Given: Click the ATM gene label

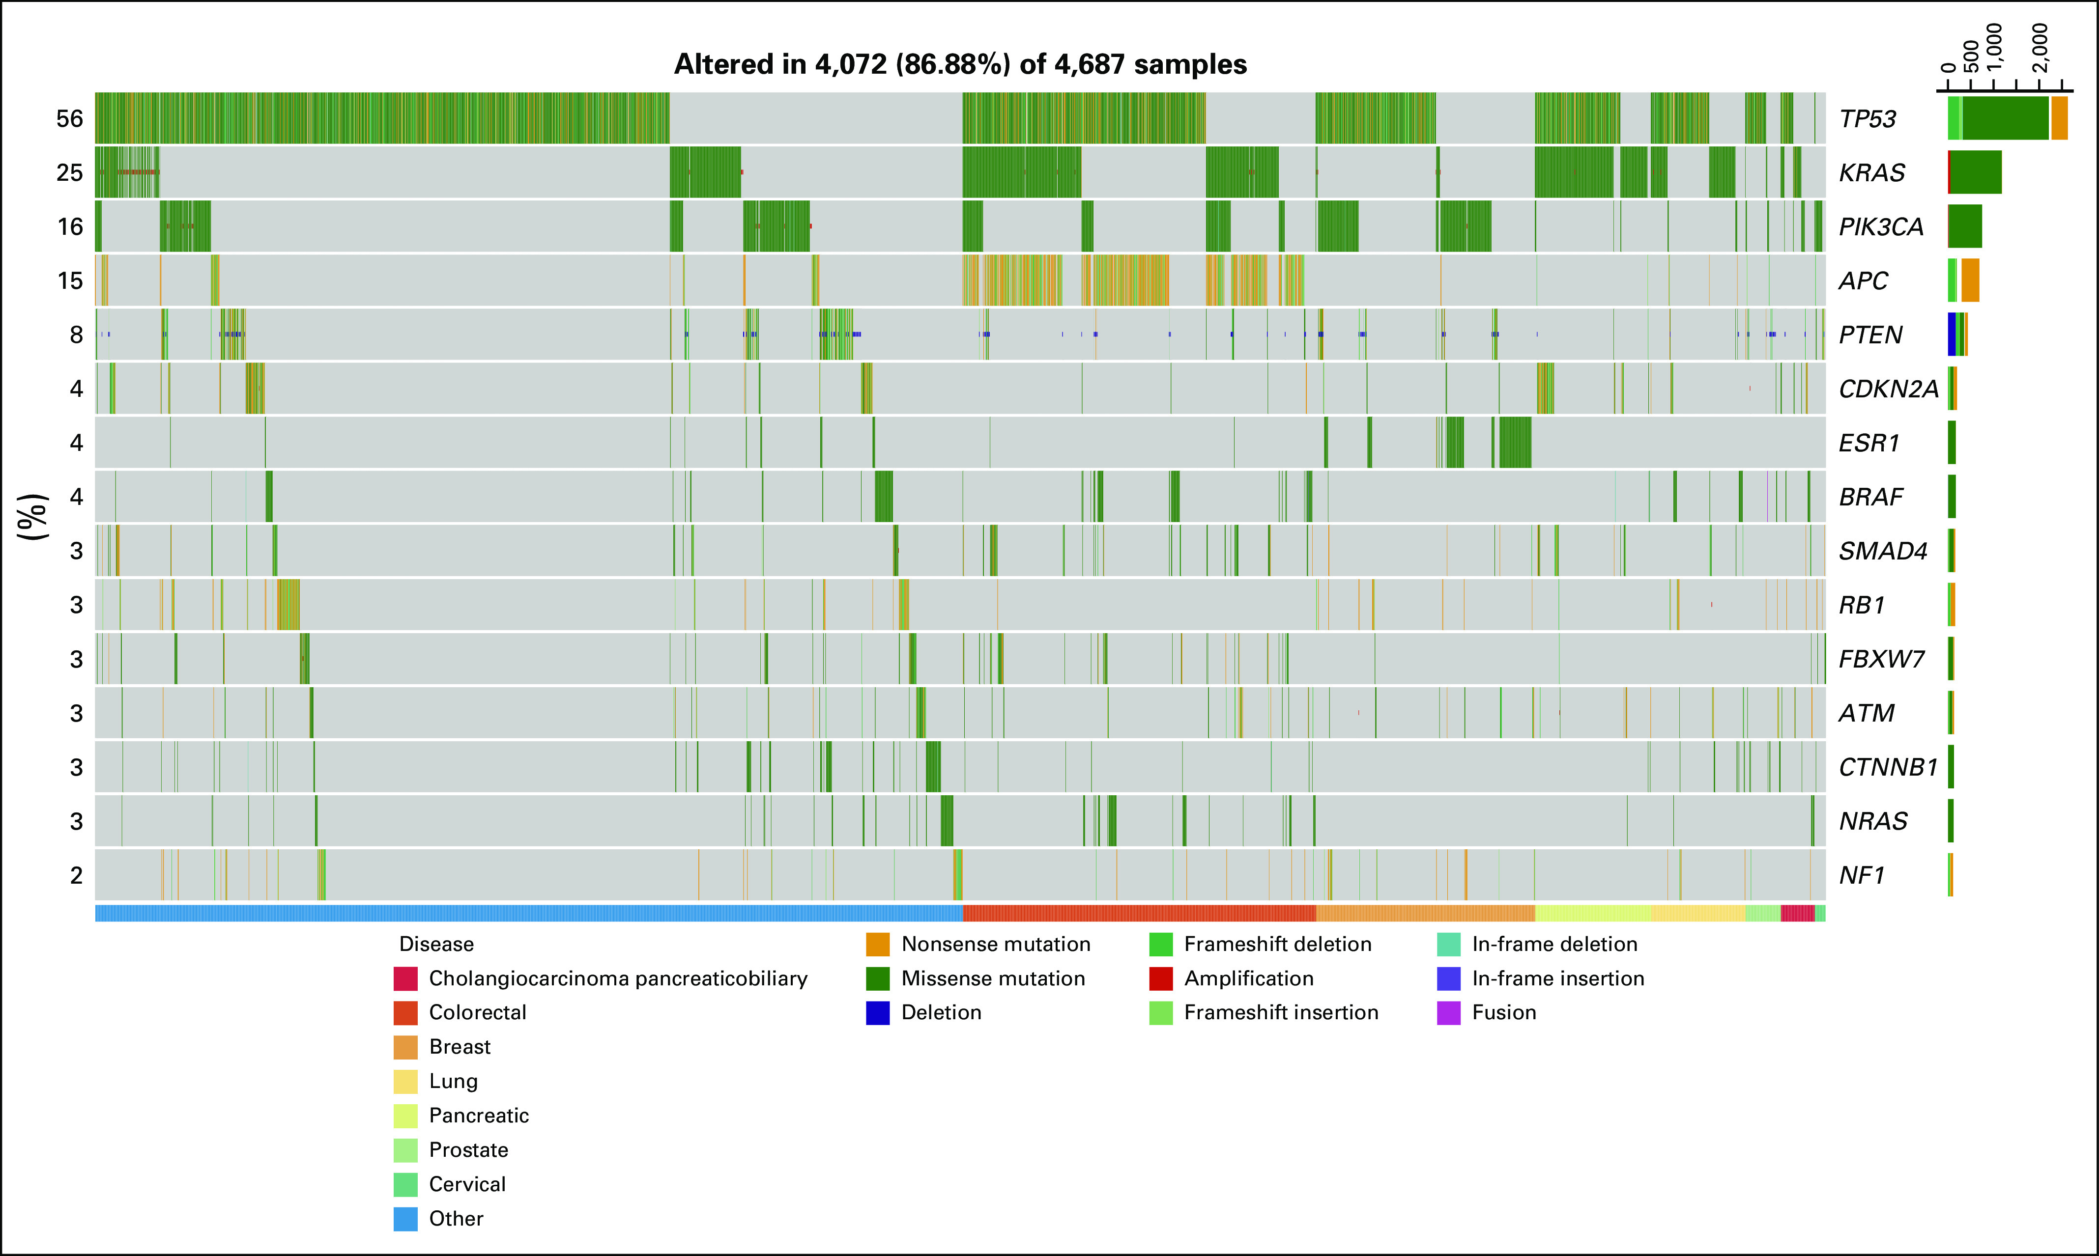Looking at the screenshot, I should (1867, 713).
